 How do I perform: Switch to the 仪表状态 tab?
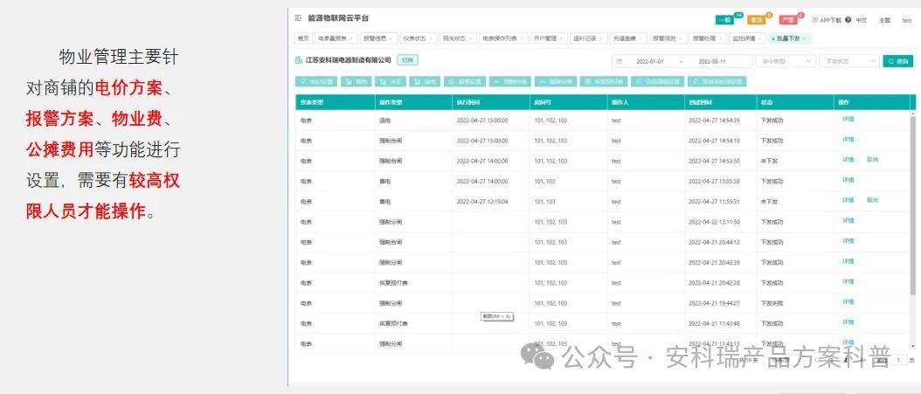[x=419, y=38]
